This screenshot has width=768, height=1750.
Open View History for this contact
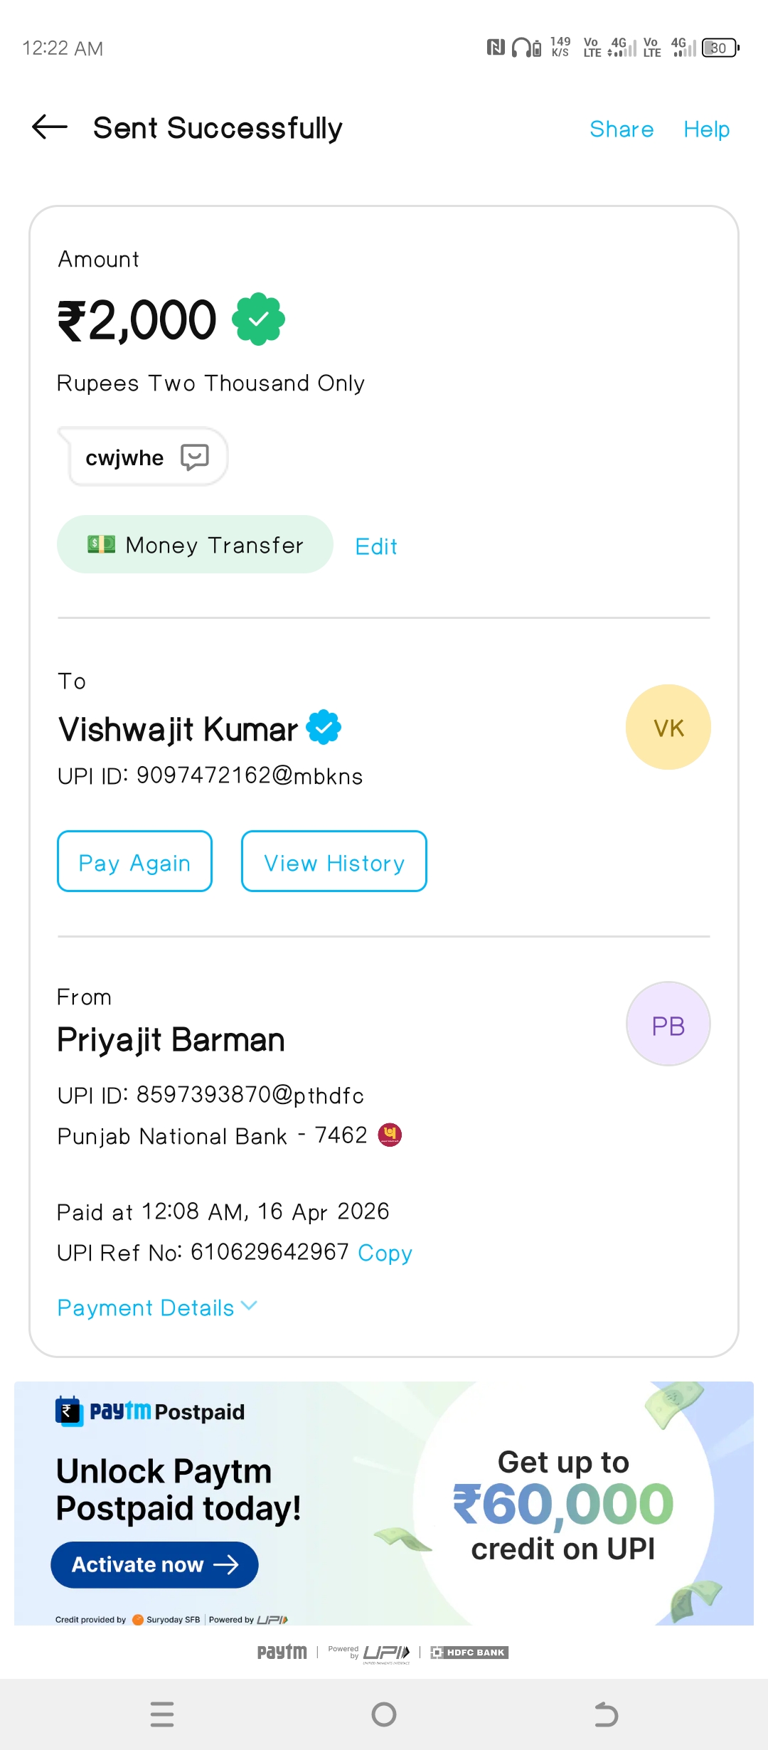pyautogui.click(x=334, y=861)
